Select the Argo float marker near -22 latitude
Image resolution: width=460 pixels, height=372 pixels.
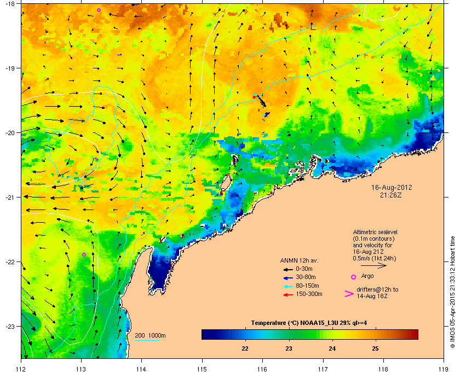(x=84, y=255)
